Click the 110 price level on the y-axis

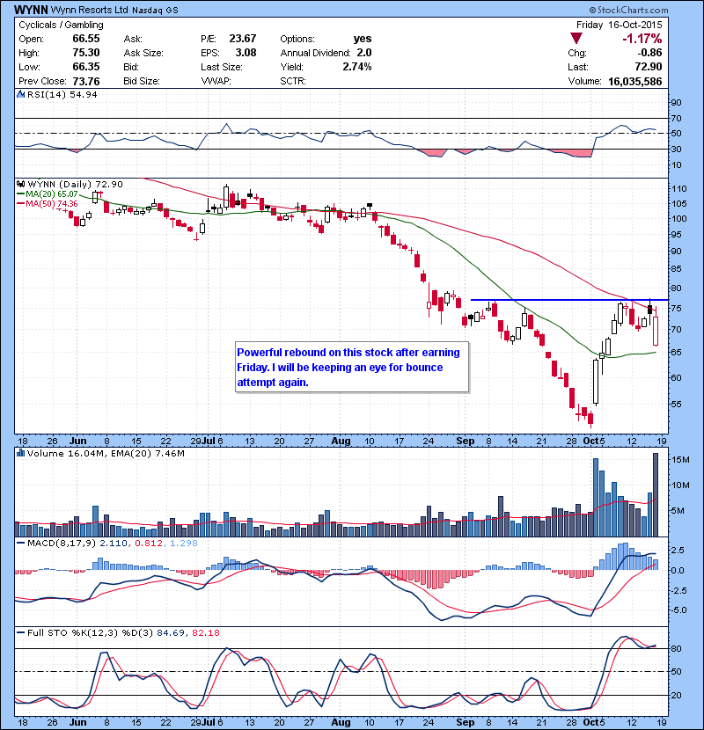point(679,188)
